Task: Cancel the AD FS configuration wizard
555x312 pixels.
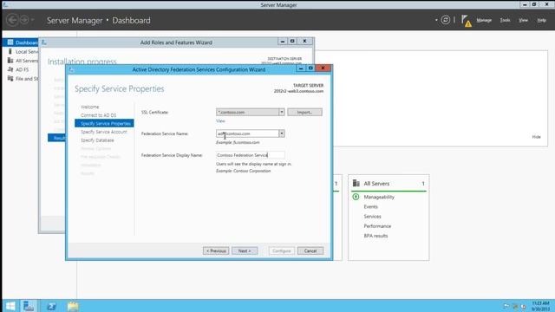Action: [x=310, y=250]
